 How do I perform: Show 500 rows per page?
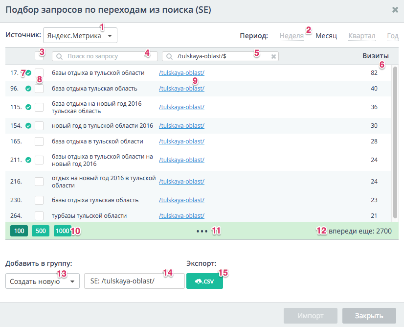click(40, 231)
